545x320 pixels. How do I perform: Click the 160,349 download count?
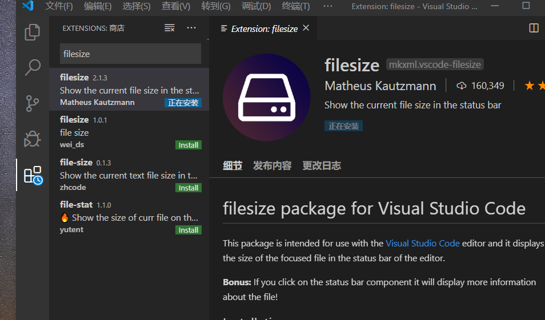[488, 86]
